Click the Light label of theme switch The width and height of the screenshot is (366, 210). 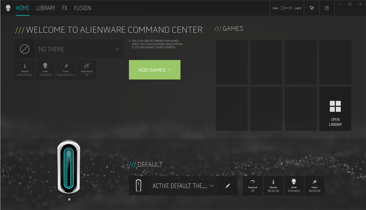pos(297,8)
